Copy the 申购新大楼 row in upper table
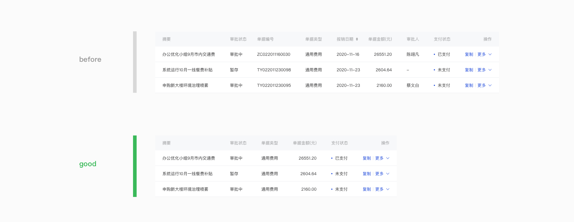 coord(469,85)
